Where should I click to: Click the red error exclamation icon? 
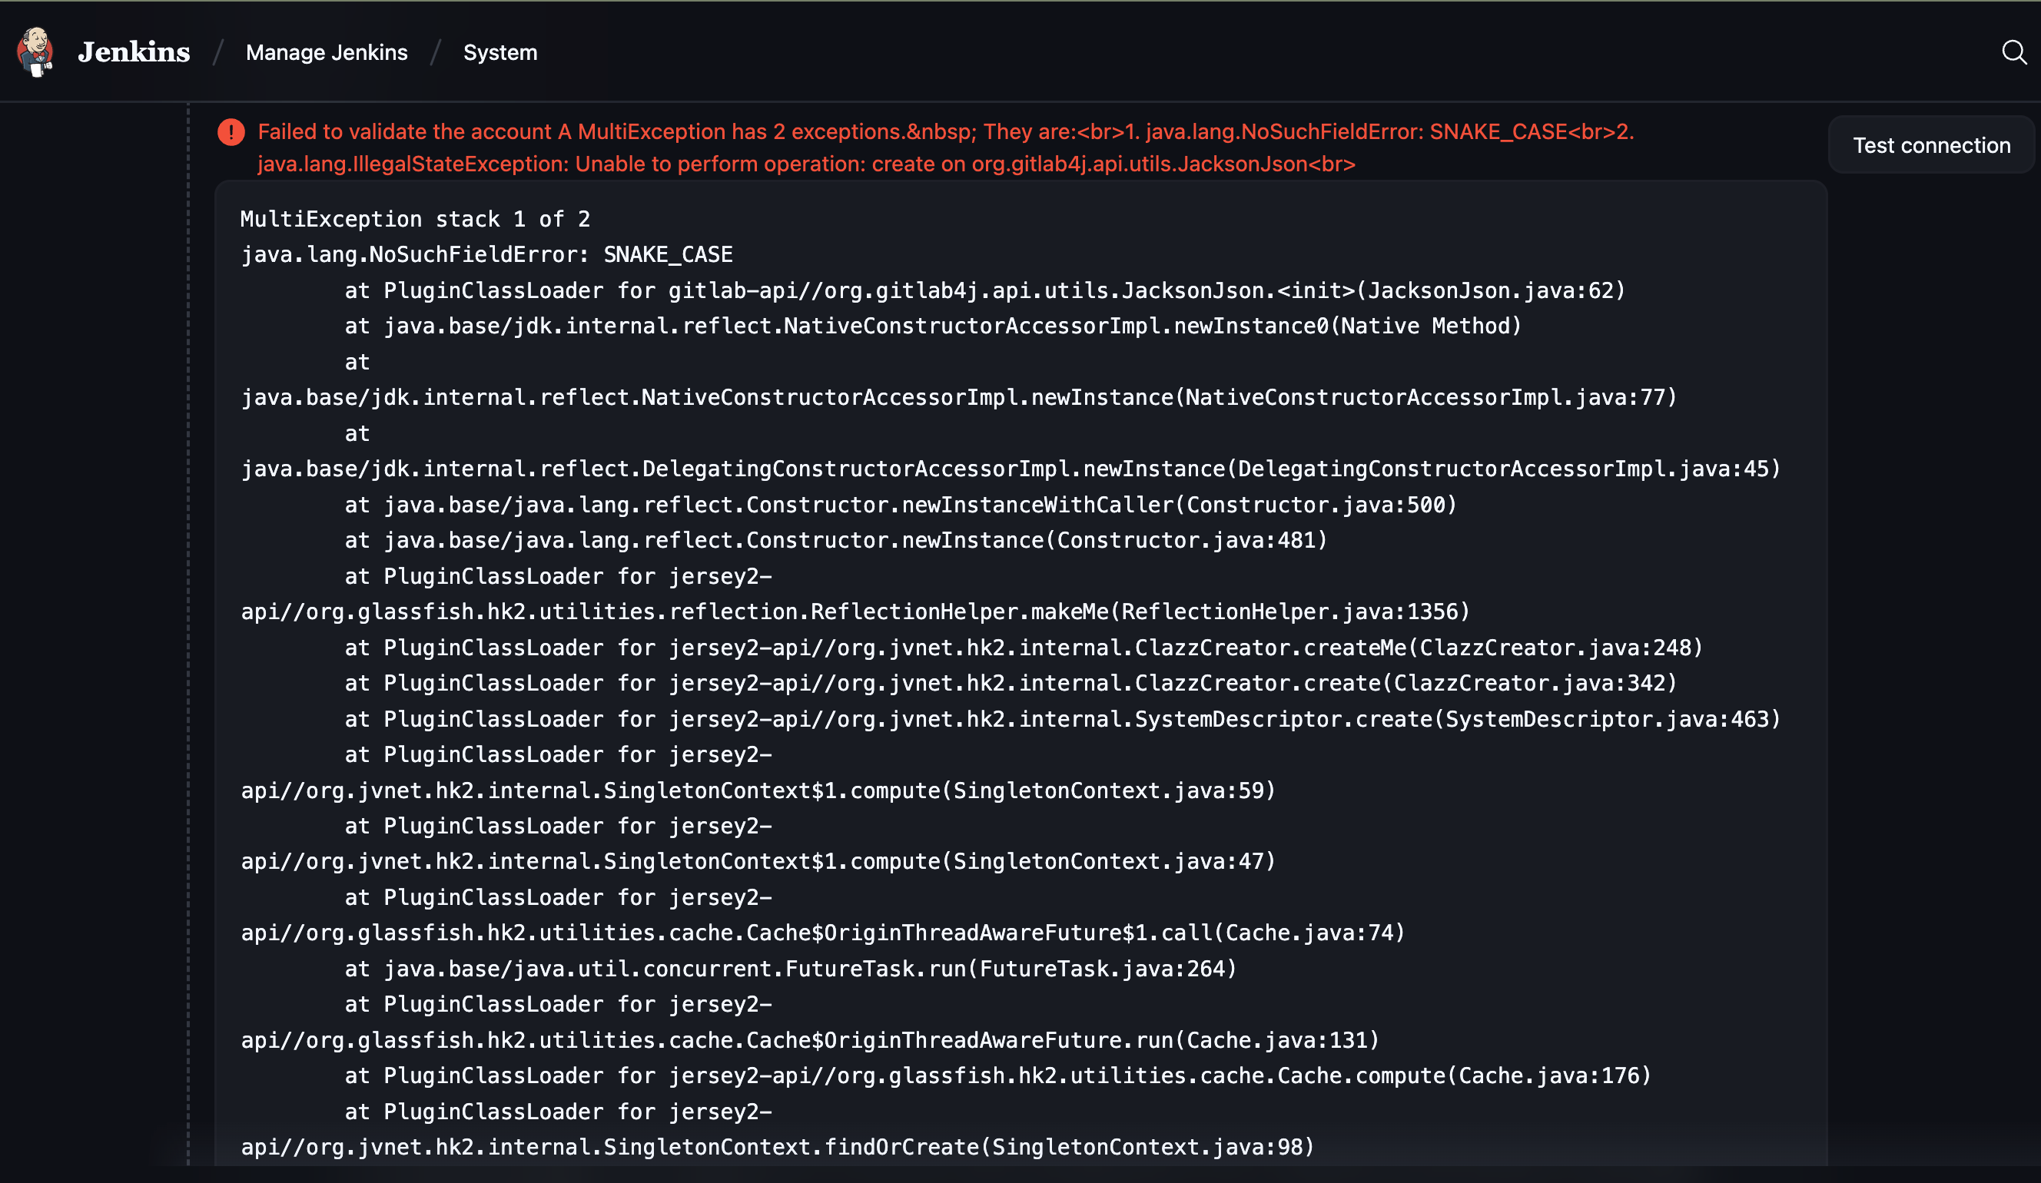[231, 132]
